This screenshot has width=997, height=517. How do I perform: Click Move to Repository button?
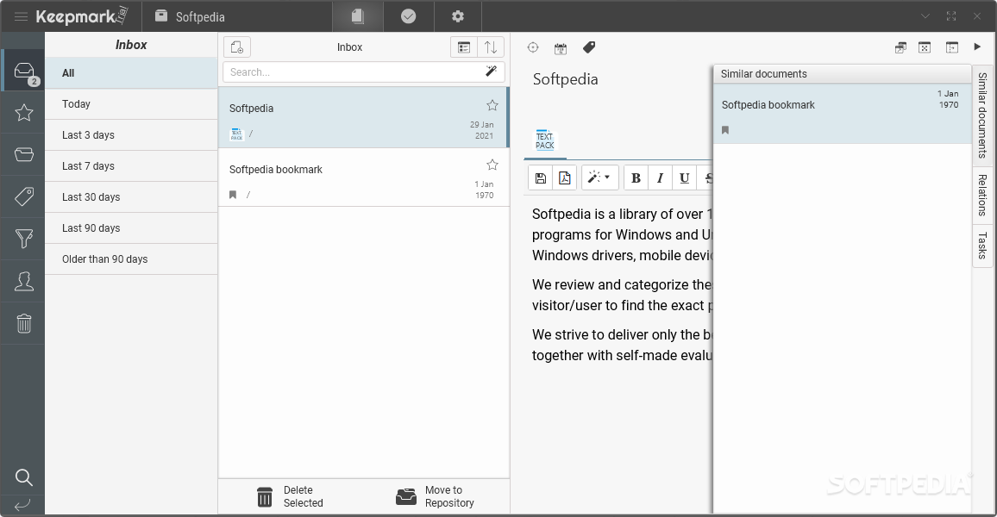[x=435, y=496]
